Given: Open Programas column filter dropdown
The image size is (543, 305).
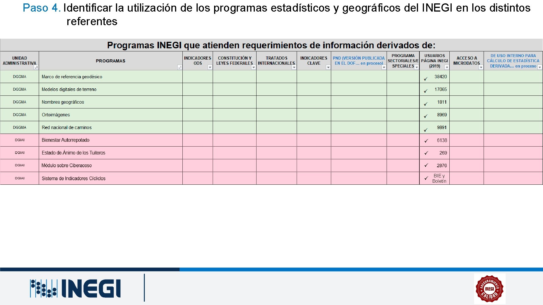Looking at the screenshot, I should click(x=180, y=67).
